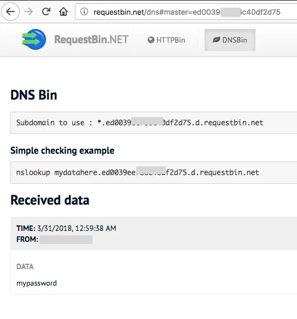The image size is (297, 319).
Task: Click the RequestBin globe arrows logo
Action: pyautogui.click(x=34, y=39)
